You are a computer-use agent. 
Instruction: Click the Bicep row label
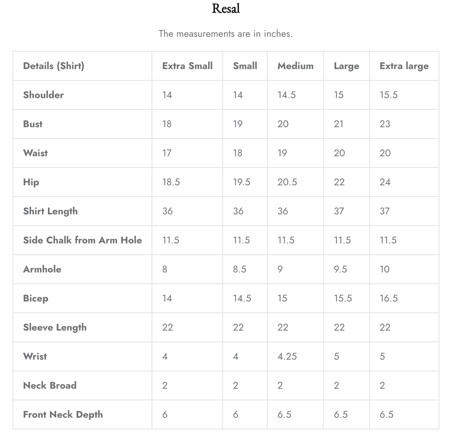(x=36, y=298)
